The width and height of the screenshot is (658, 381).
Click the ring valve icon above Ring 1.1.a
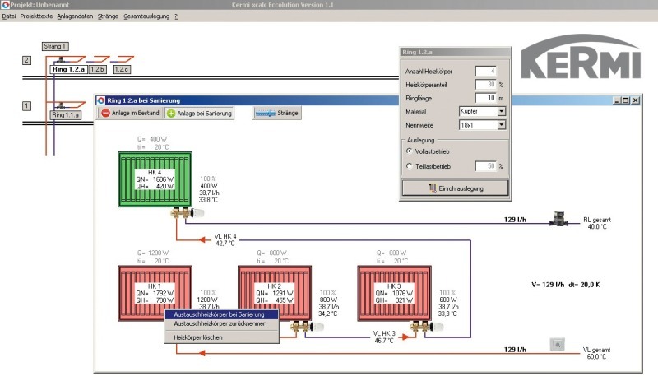point(61,105)
